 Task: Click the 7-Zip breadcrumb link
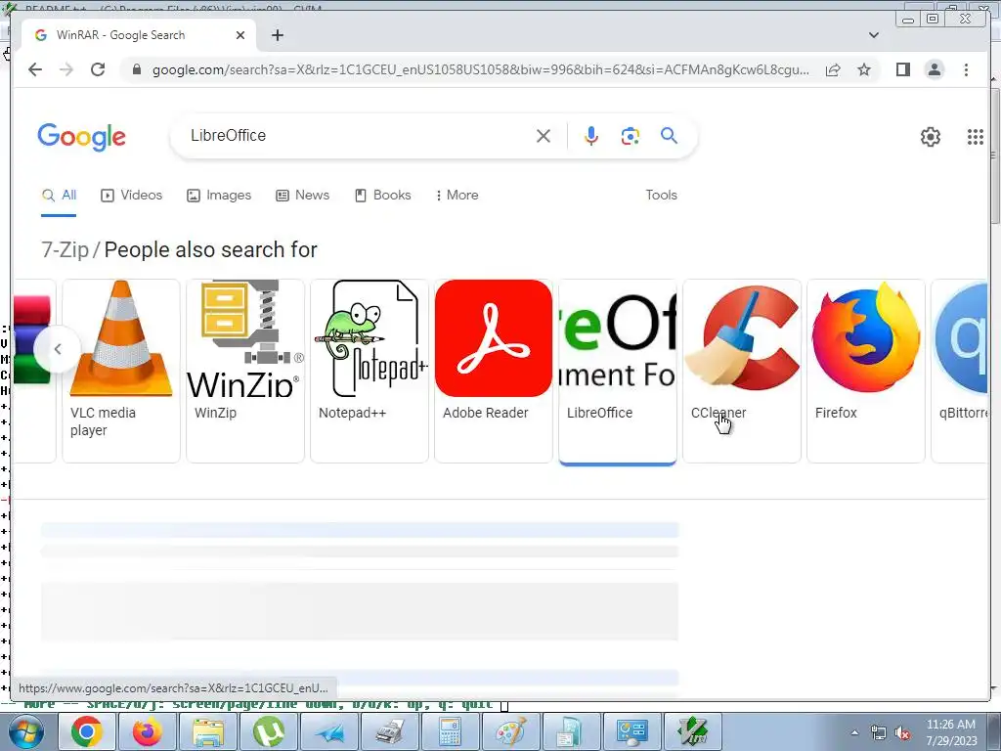coord(65,249)
